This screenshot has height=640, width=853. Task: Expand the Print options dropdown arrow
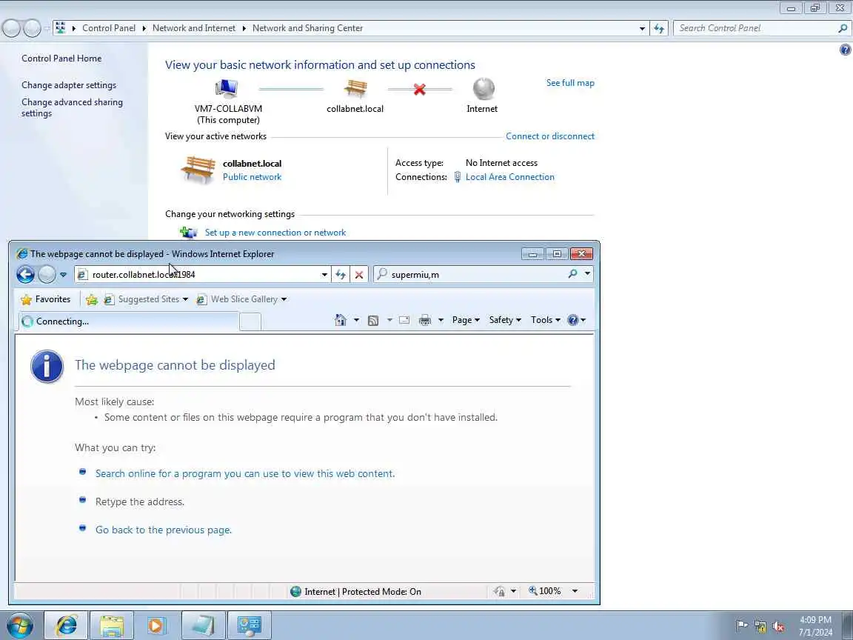441,320
